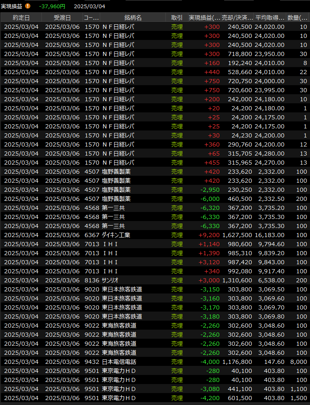Sort by the 平均取得 column header
Screen dimensions: 310x405
click(270, 18)
